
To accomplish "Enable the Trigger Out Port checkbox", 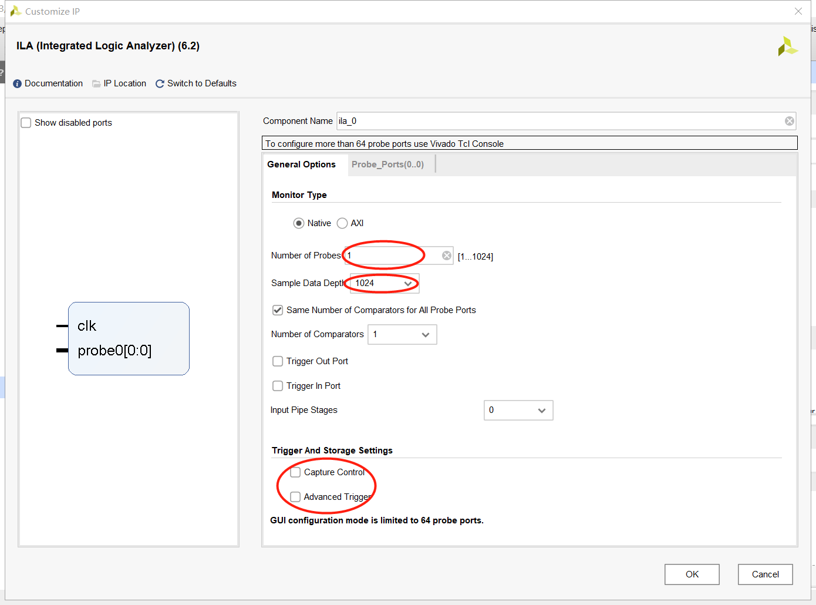I will pyautogui.click(x=278, y=361).
